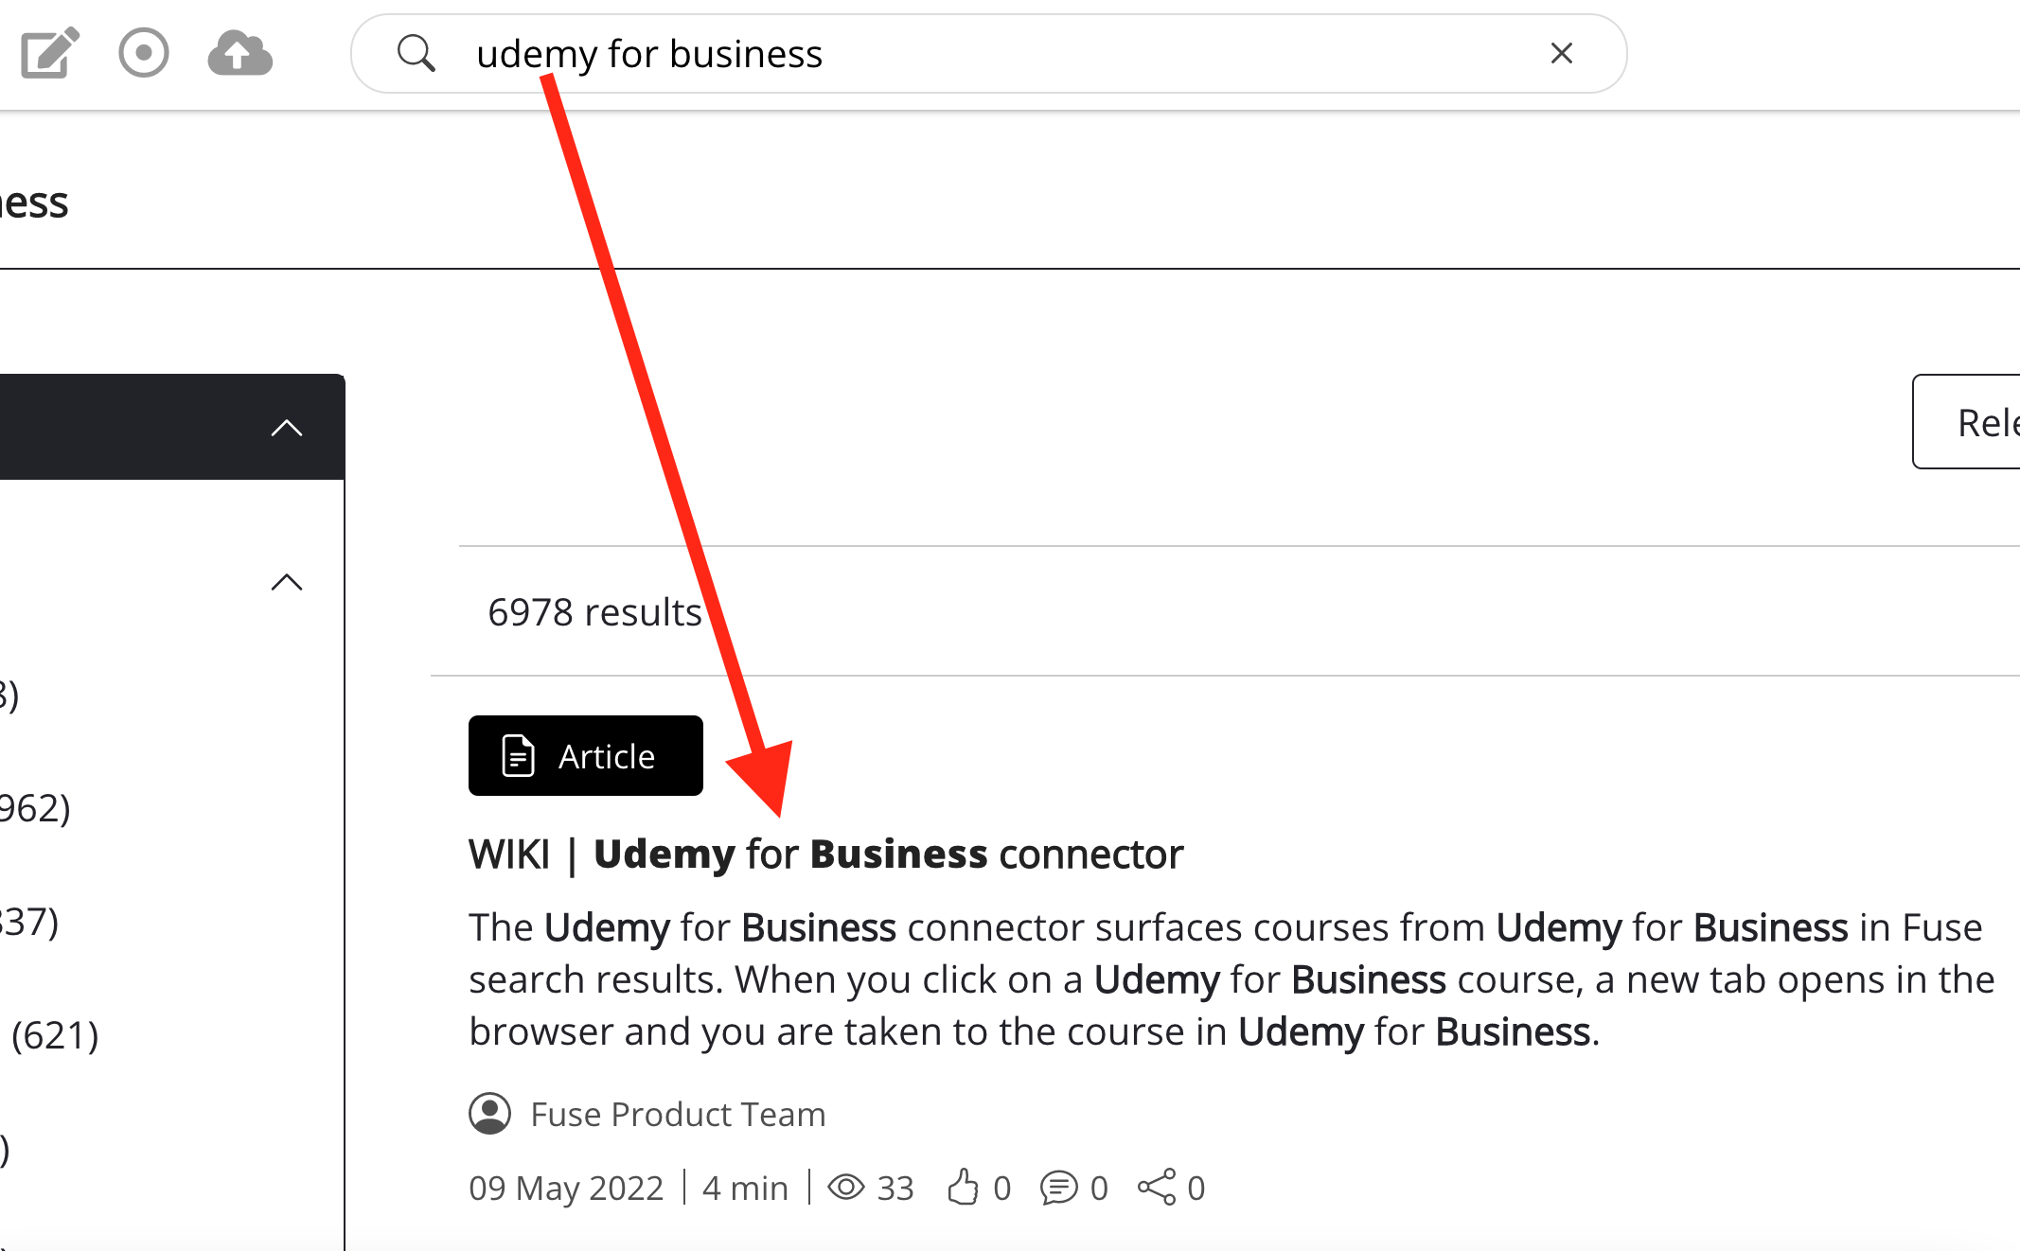Click the create post pencil icon
2020x1251 pixels.
point(49,53)
